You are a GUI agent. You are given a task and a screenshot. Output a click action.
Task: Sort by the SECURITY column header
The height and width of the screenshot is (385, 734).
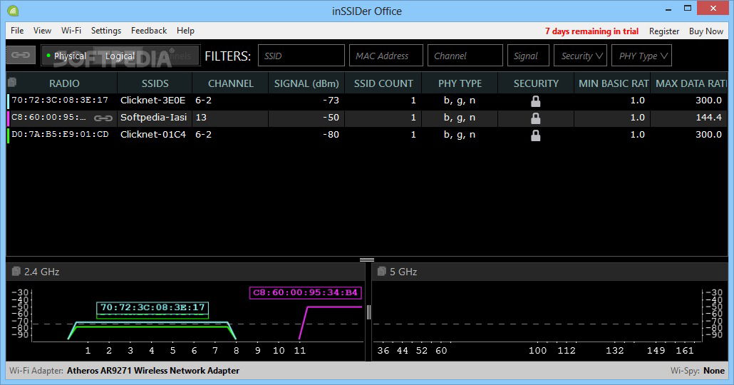[536, 83]
